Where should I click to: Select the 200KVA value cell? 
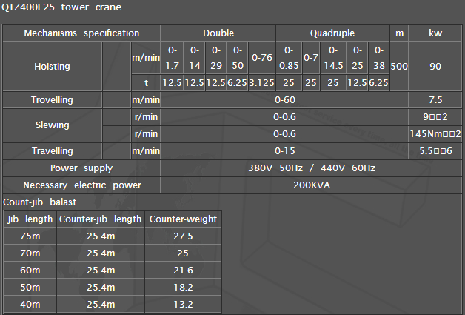point(284,185)
